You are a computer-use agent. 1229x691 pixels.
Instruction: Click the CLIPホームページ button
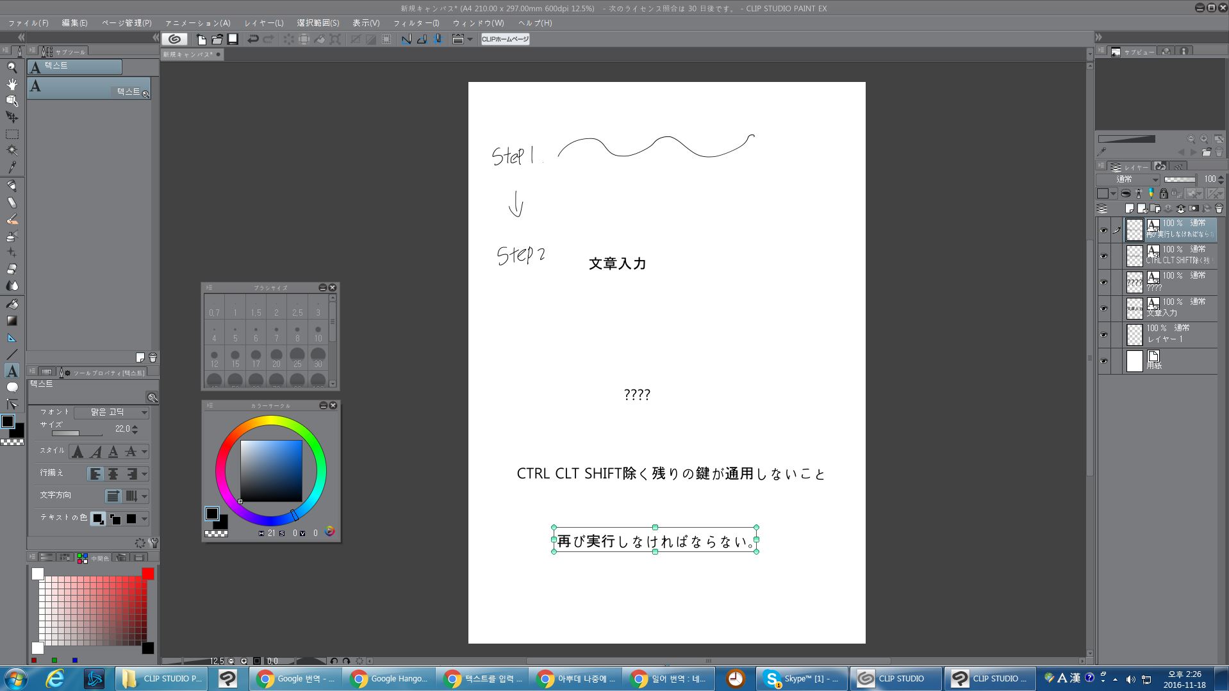(505, 39)
